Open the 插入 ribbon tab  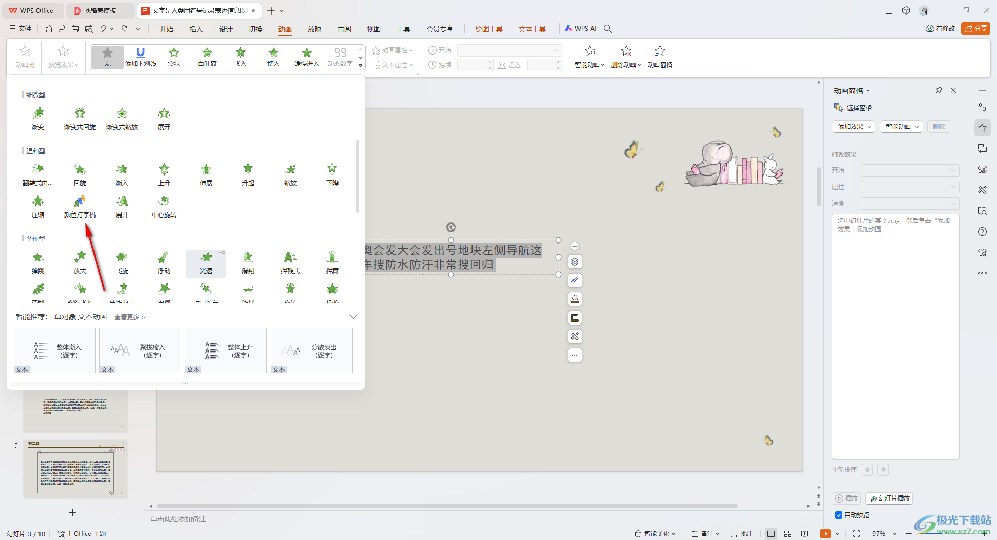click(196, 29)
